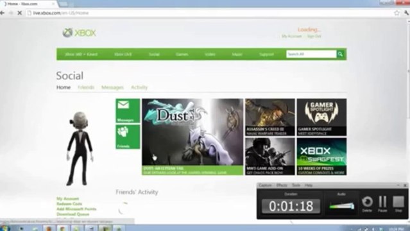Select the Home tab under Social
Screen dimensions: 410x231
pos(64,87)
